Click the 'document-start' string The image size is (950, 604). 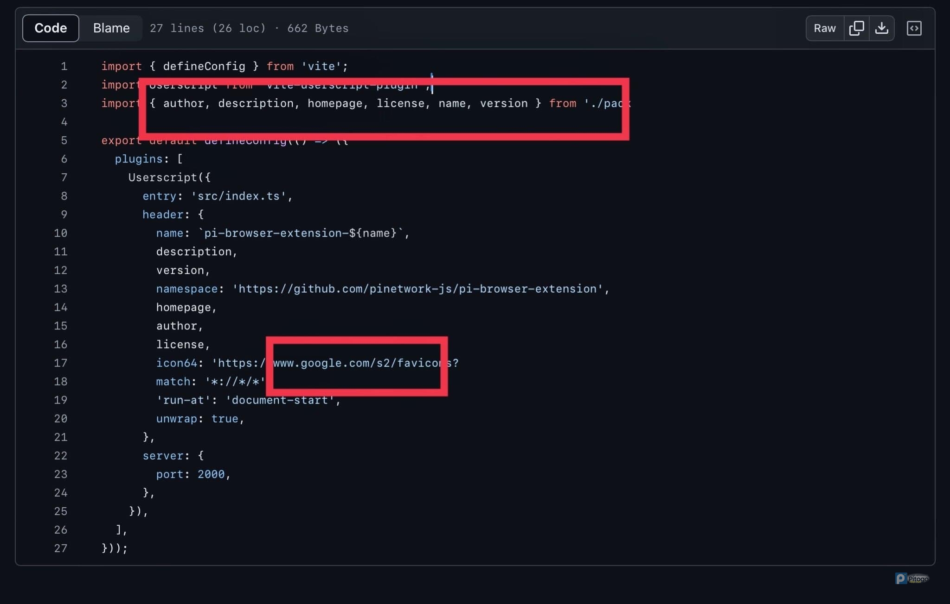(280, 400)
